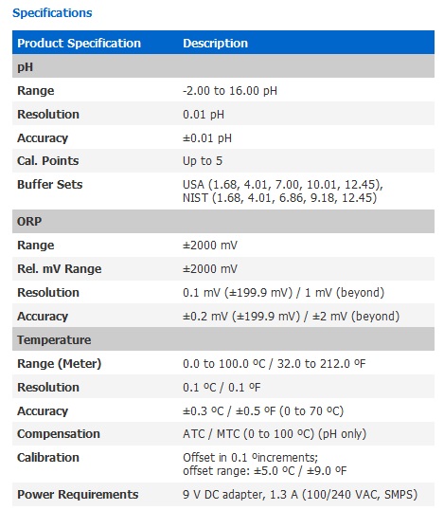Click the Product Specification column header
Viewport: 444px width, 510px height.
(80, 44)
